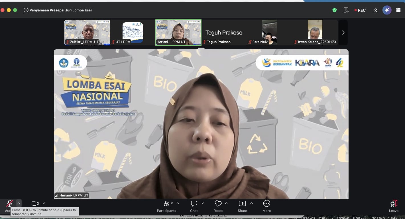The width and height of the screenshot is (405, 219).
Task: Change the layout with the grid view icon
Action: pyautogui.click(x=398, y=10)
